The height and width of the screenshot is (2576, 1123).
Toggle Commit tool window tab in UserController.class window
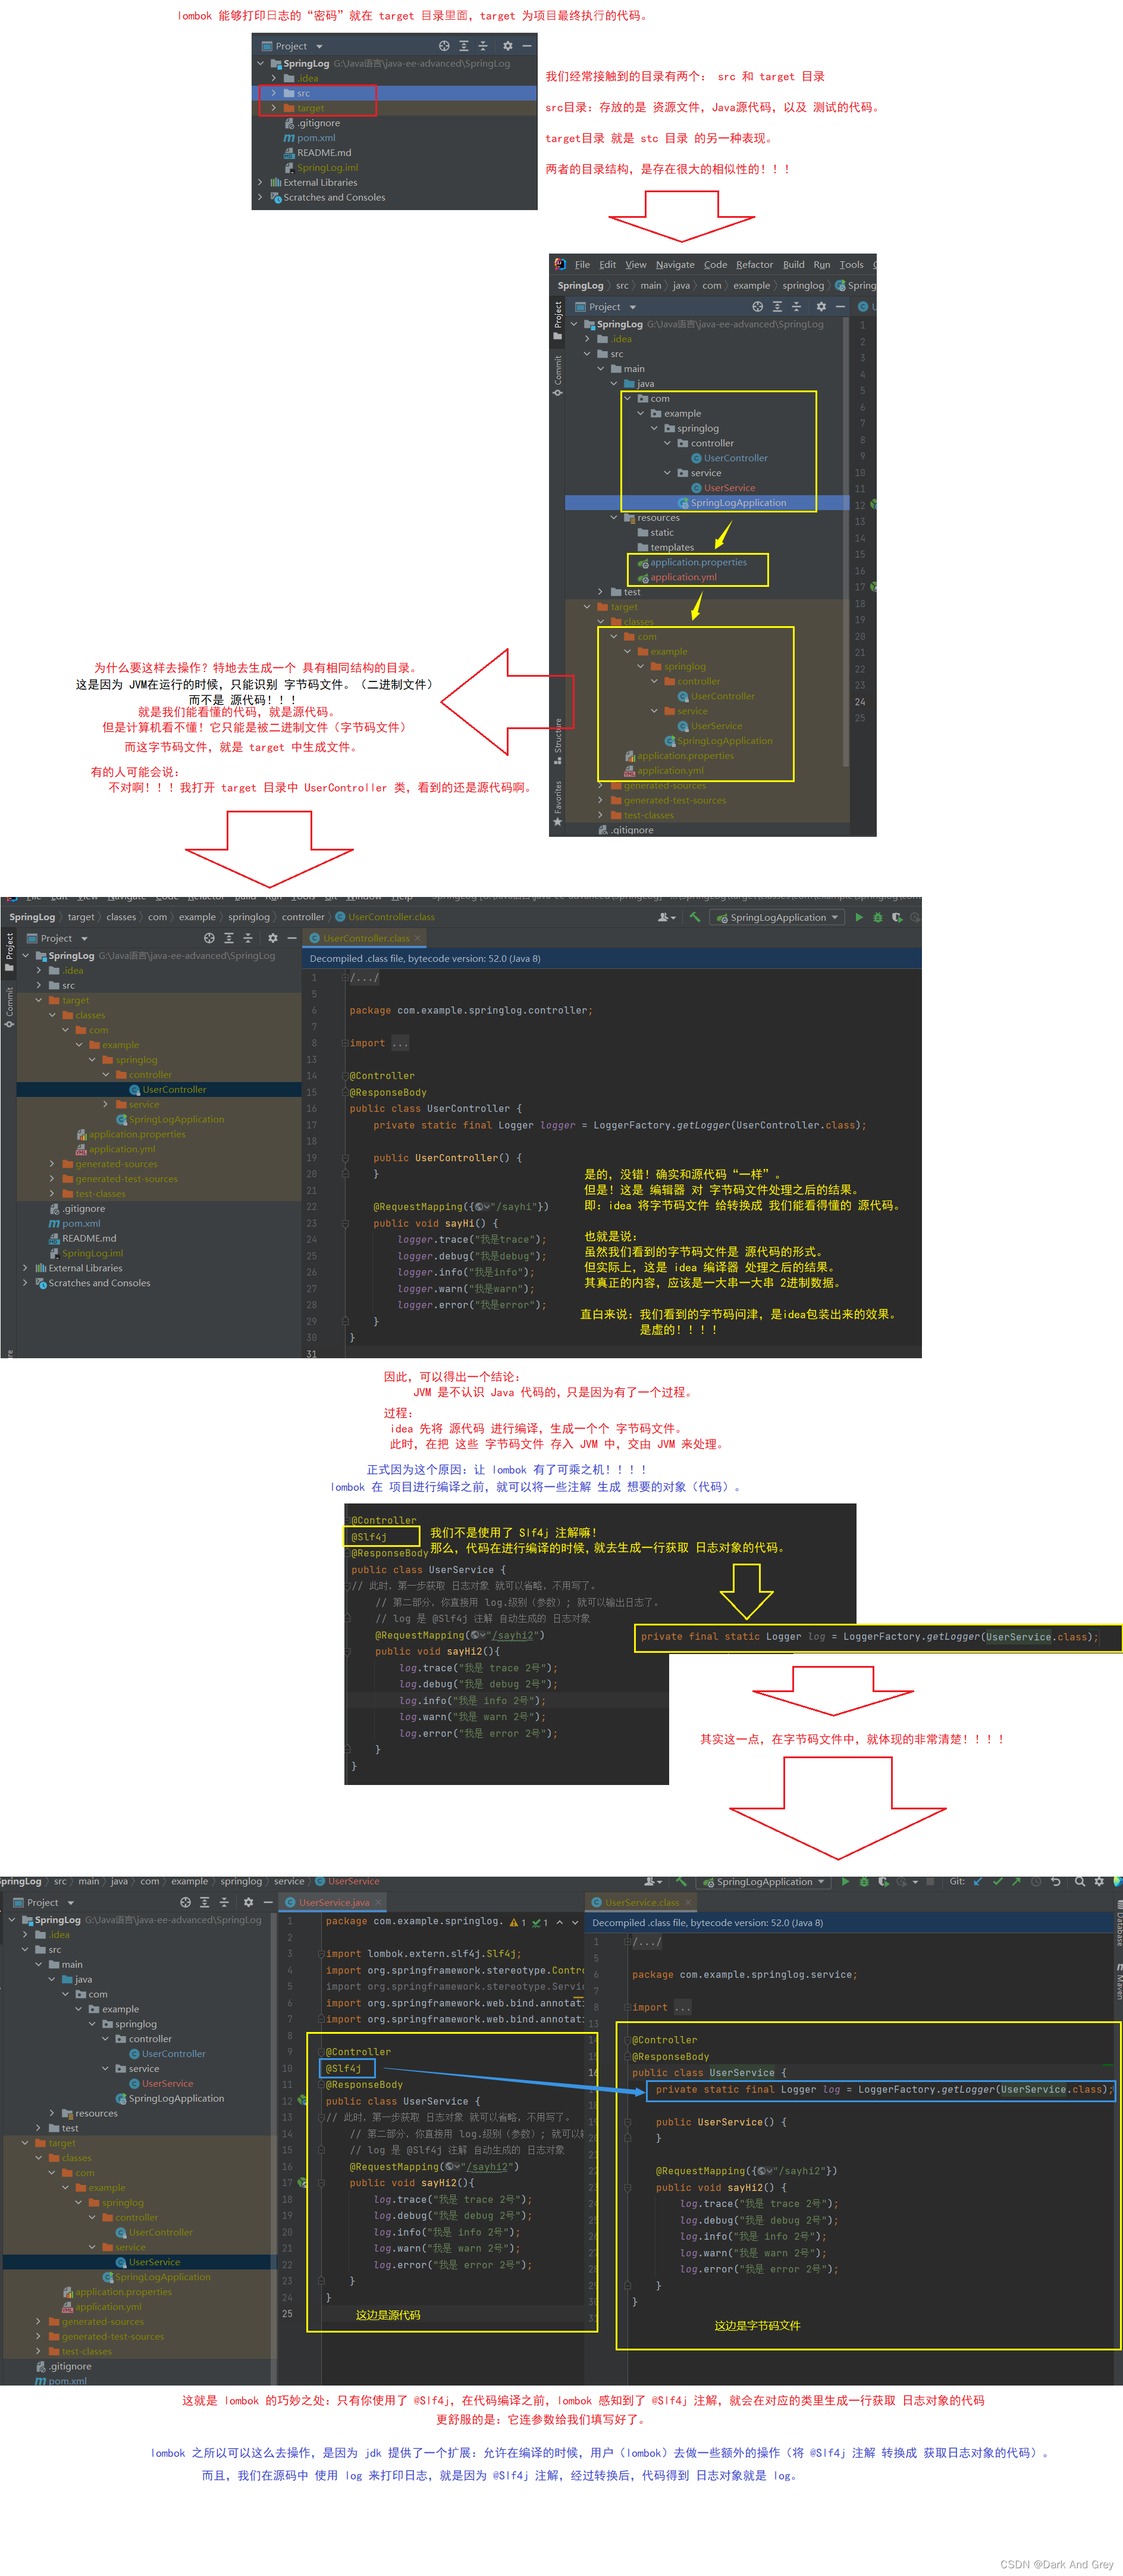click(x=9, y=1007)
